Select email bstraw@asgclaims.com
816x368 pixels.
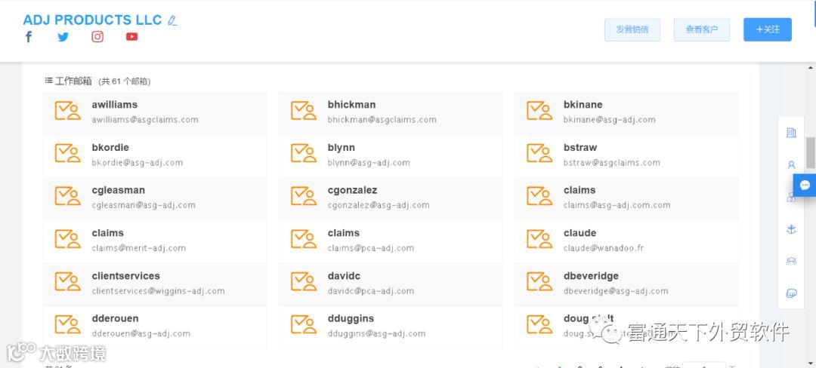611,162
